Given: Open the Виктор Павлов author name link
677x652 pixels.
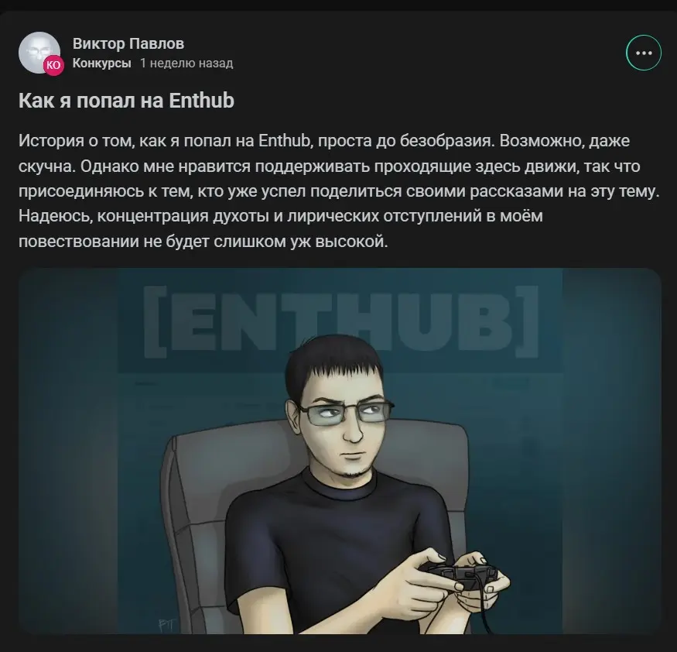Looking at the screenshot, I should point(128,43).
